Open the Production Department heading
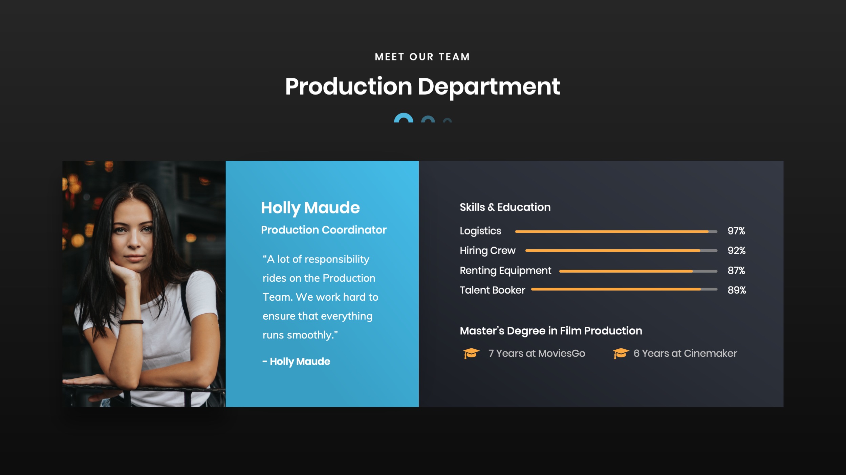 coord(423,87)
